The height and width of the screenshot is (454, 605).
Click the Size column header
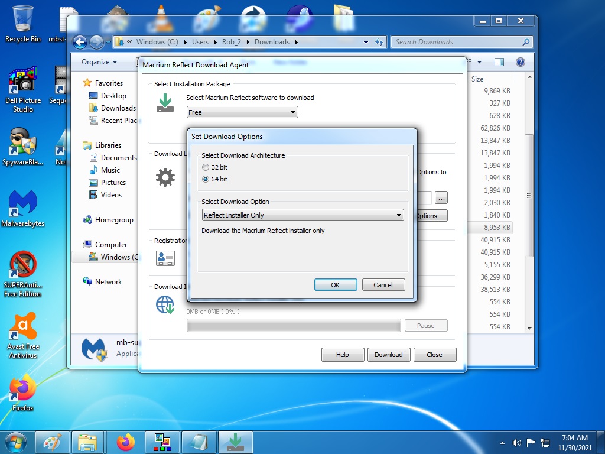[477, 79]
